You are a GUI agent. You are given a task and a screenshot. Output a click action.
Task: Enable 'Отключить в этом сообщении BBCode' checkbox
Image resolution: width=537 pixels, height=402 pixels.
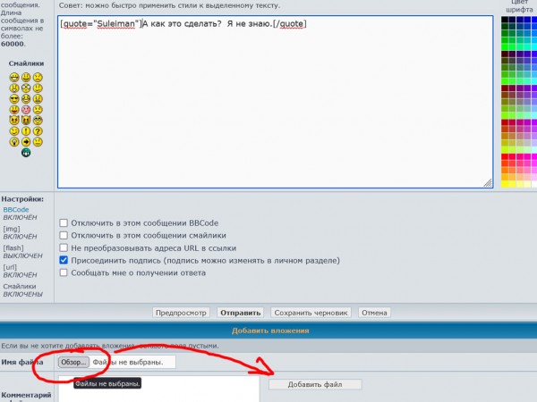point(64,222)
